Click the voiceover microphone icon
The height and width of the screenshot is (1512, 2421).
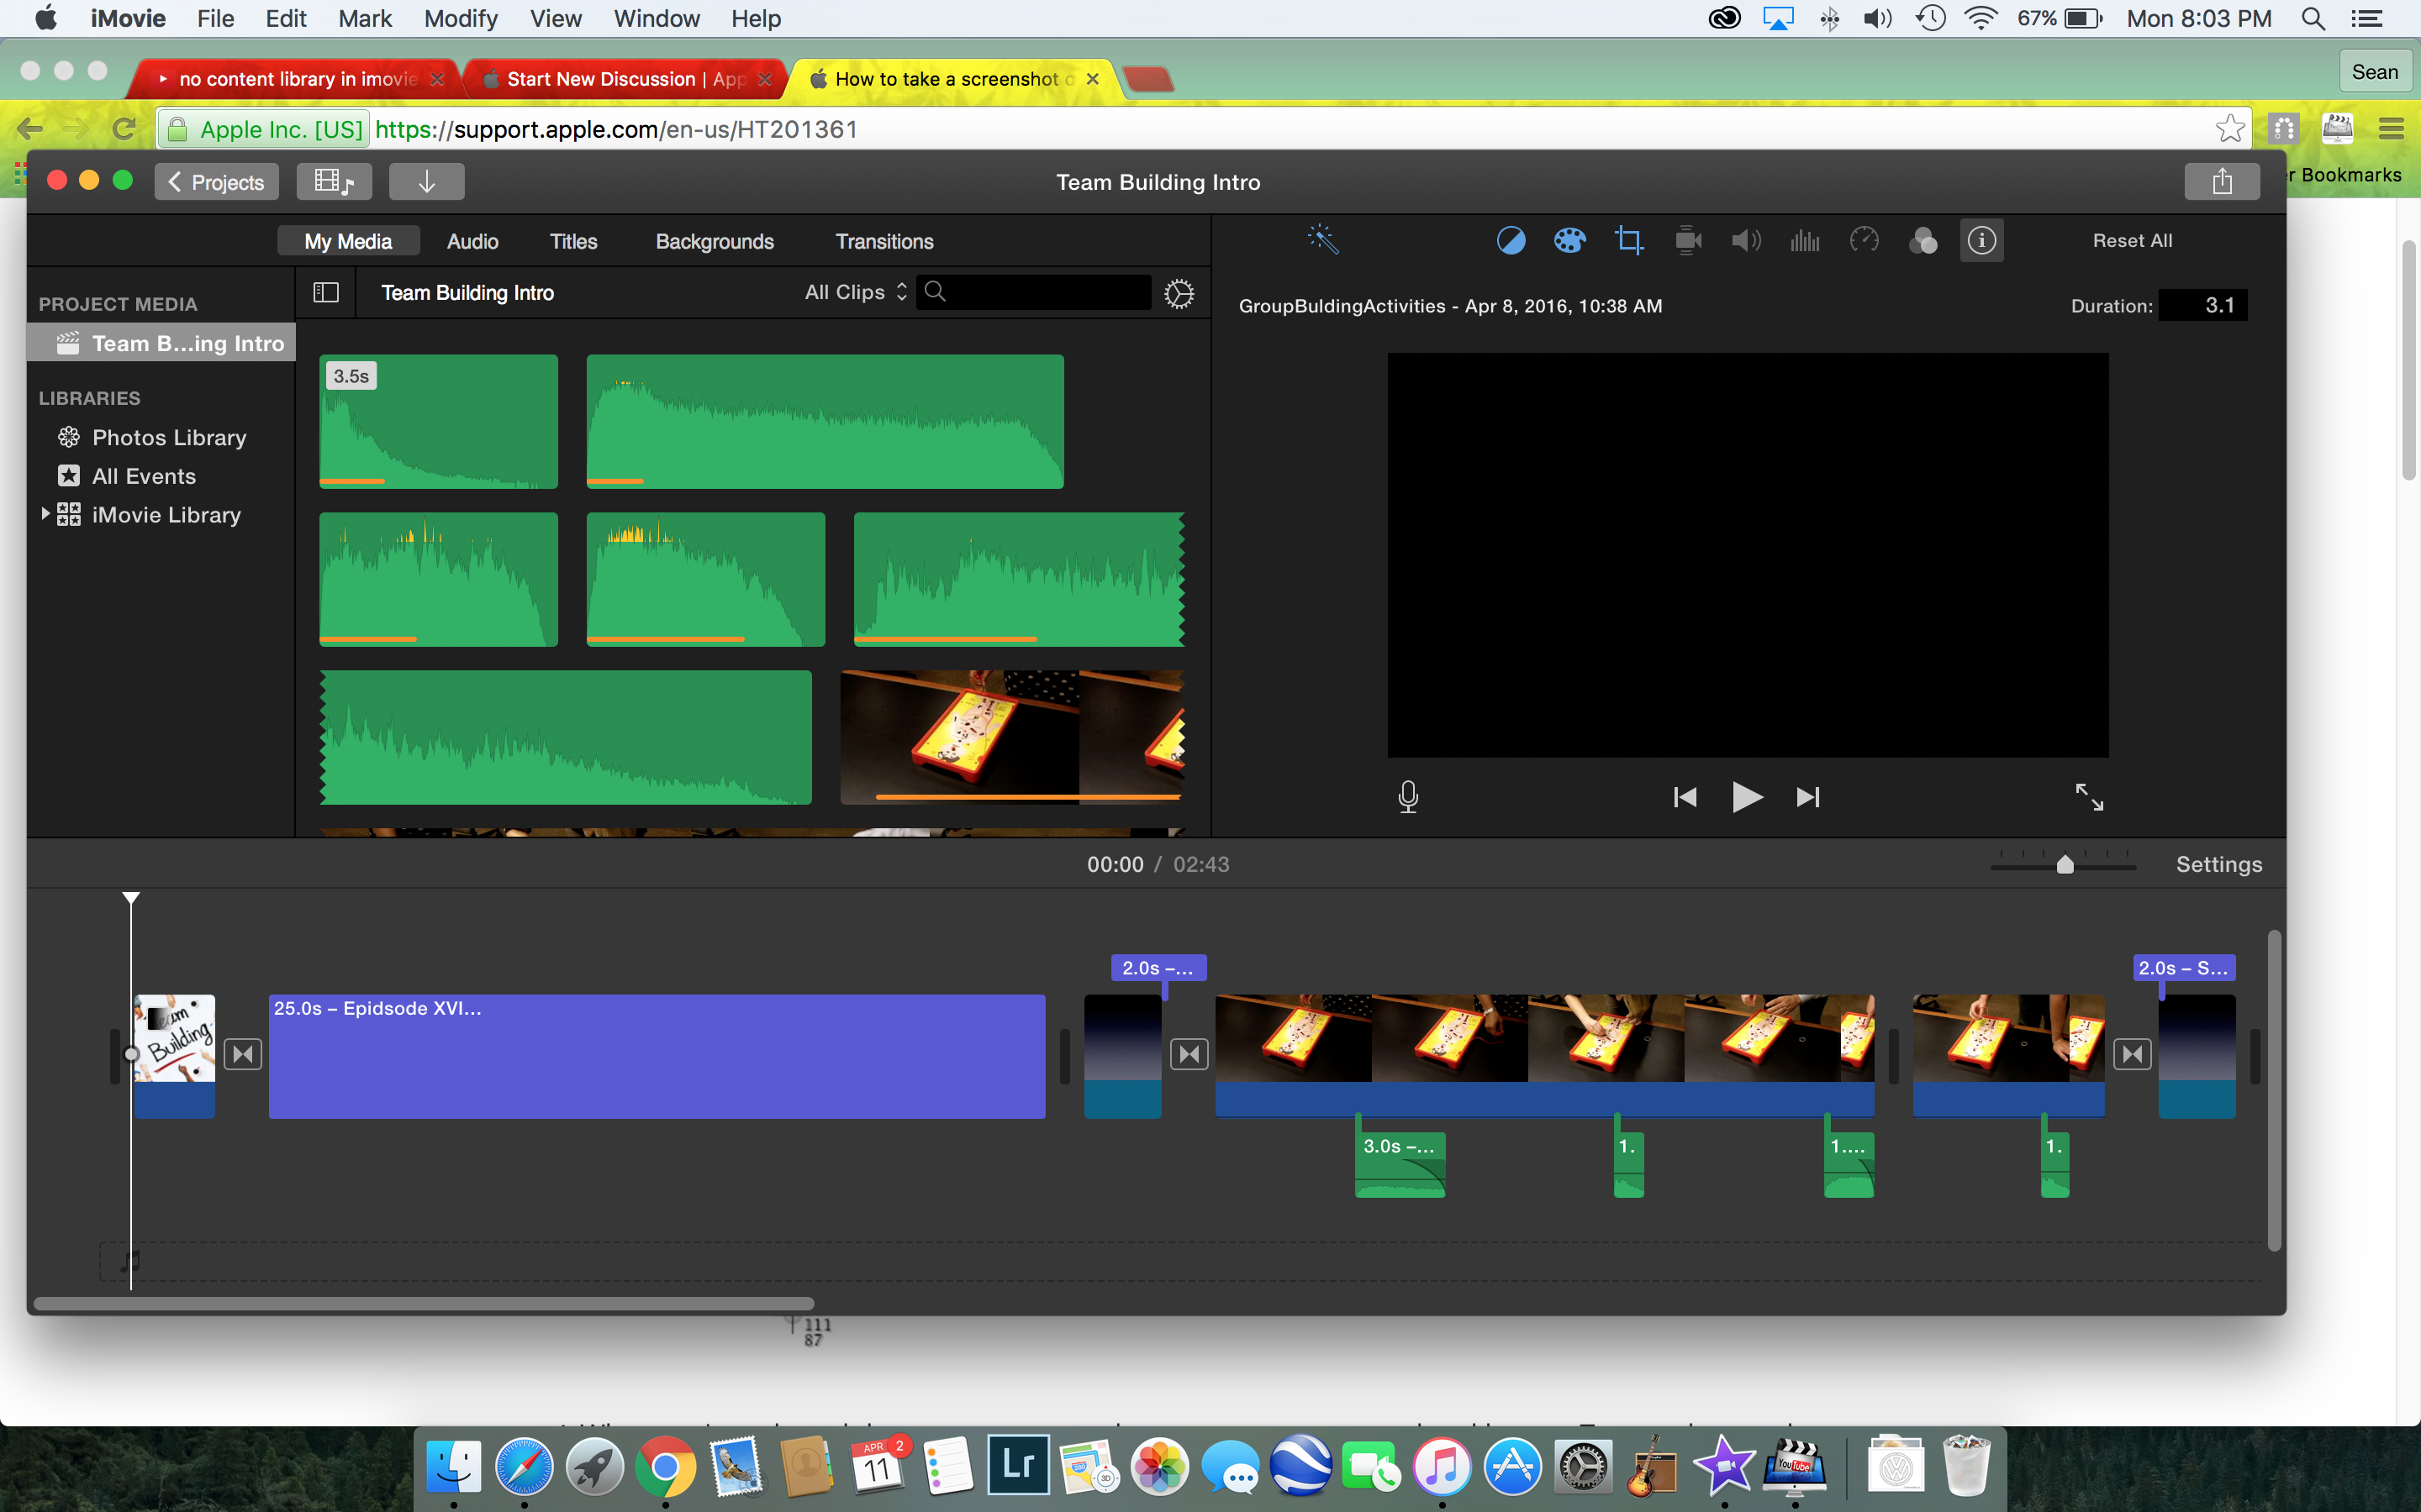tap(1407, 797)
